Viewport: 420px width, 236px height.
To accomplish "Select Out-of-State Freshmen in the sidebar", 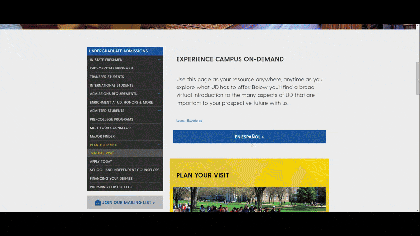I will tap(111, 68).
